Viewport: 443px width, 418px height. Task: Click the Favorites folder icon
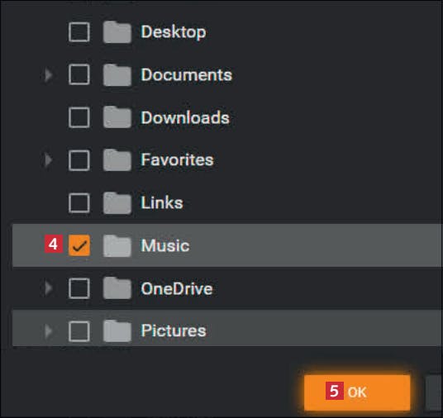tap(117, 160)
